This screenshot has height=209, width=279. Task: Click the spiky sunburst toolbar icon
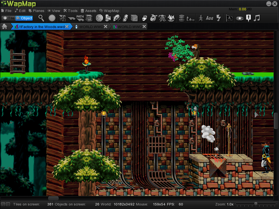[52, 18]
